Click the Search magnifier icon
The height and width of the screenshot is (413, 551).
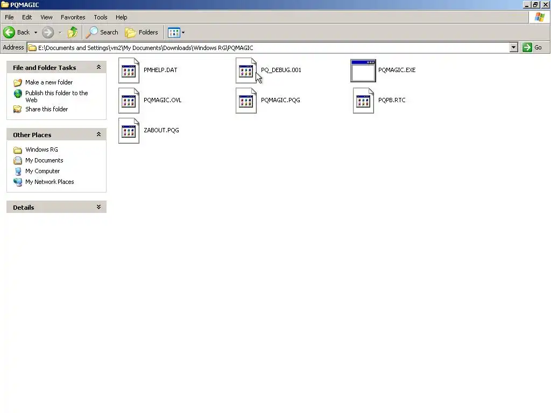[92, 32]
